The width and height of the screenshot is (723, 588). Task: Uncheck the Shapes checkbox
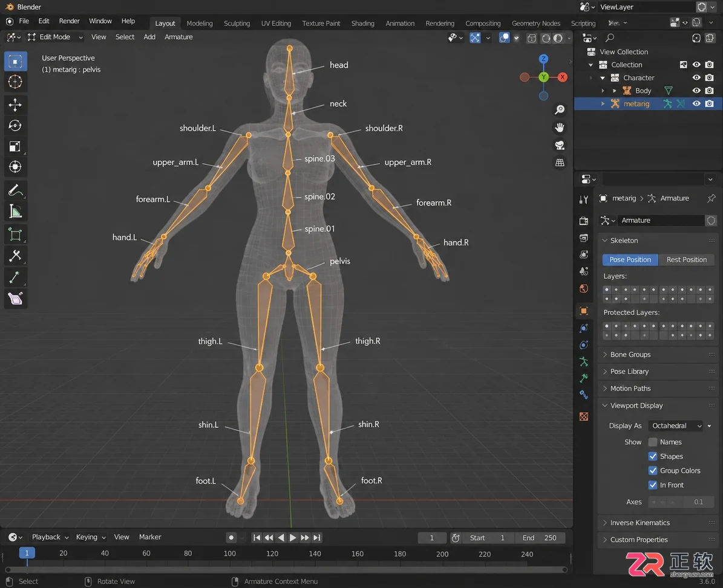tap(652, 456)
